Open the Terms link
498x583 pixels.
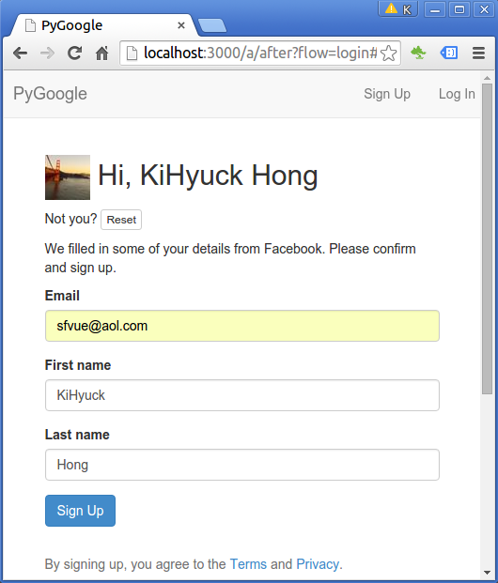click(248, 564)
